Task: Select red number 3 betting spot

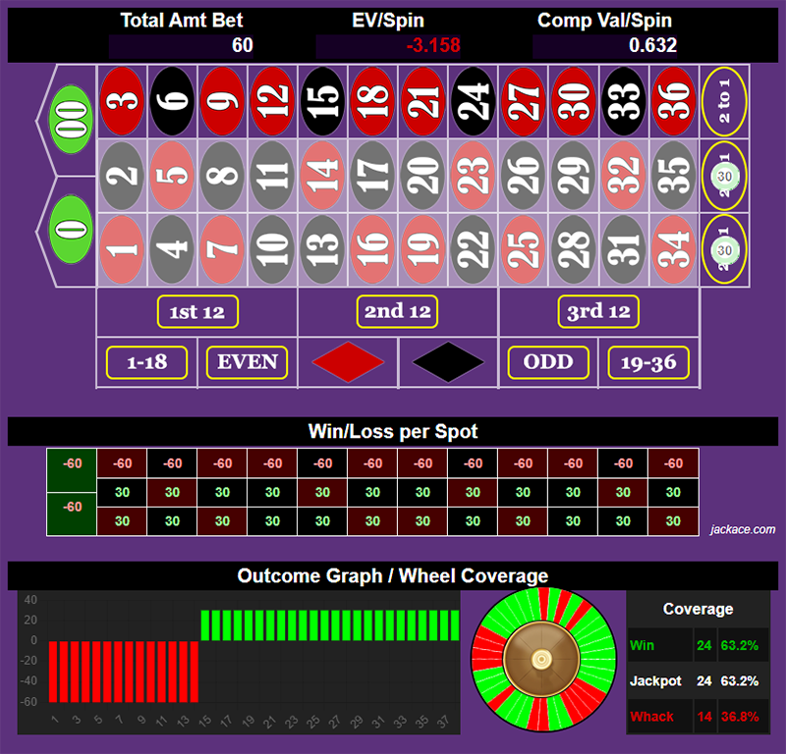Action: tap(122, 103)
